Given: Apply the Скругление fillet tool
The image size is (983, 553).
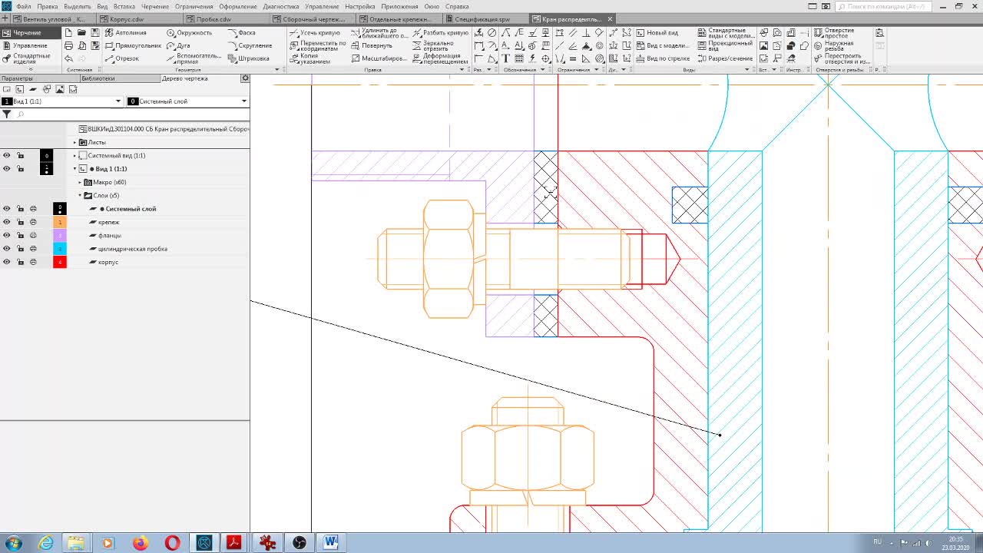Looking at the screenshot, I should (250, 45).
